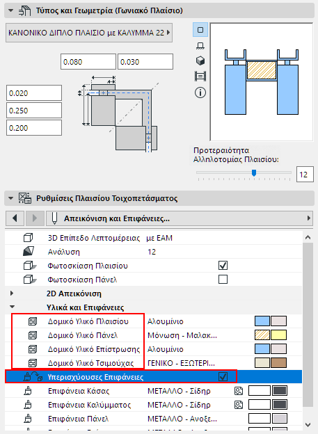The width and height of the screenshot is (318, 434).
Task: Click the 3D Επίπεδο Λεπτομέρειας row icon
Action: point(29,238)
